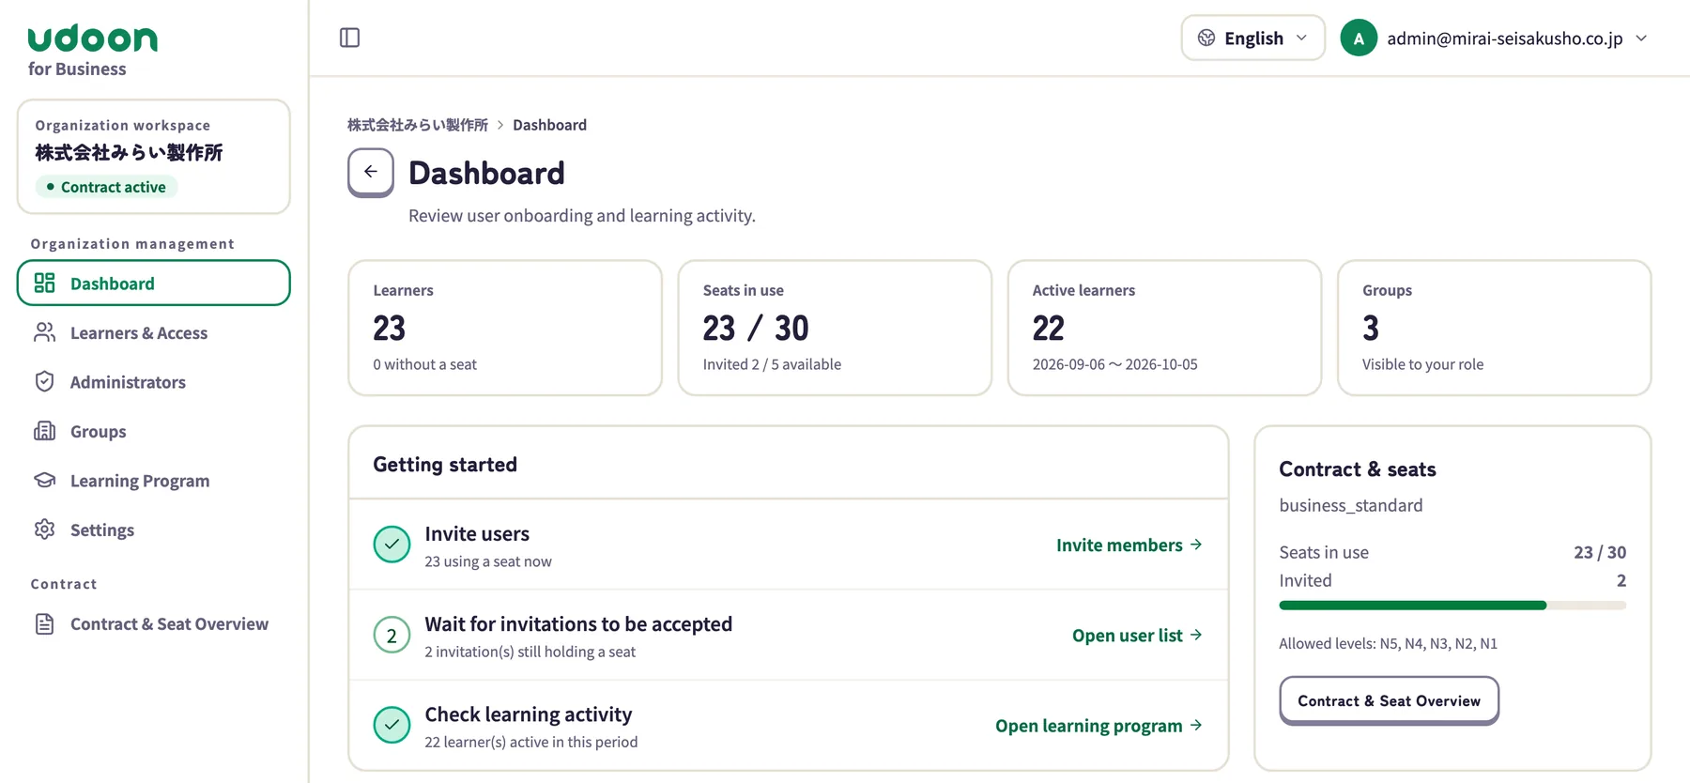
Task: Click the Contract & Seat Overview button
Action: point(1389,700)
